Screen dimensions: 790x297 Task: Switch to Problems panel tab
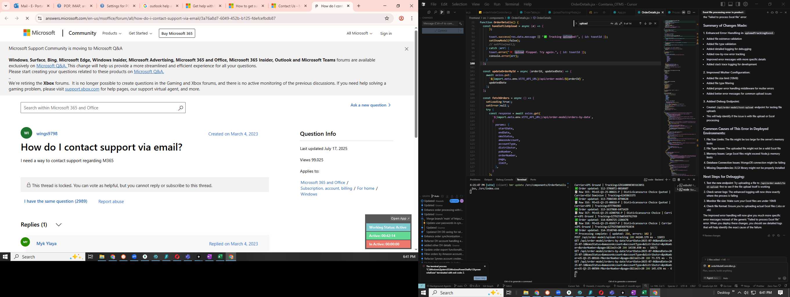[475, 180]
